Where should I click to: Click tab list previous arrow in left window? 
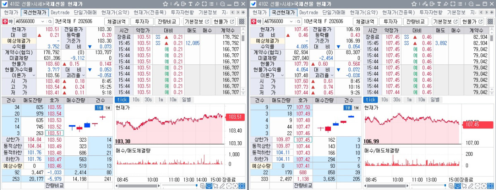tap(232, 12)
